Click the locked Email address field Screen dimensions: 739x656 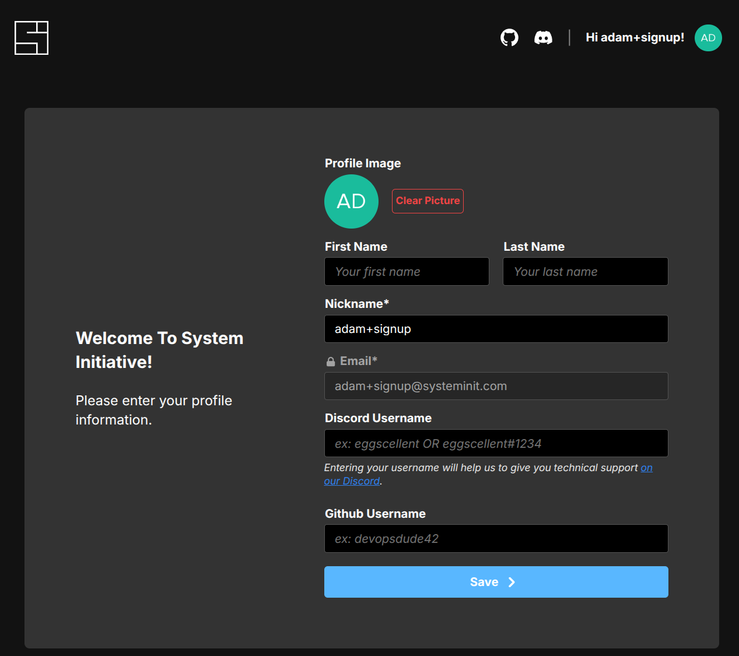point(496,386)
